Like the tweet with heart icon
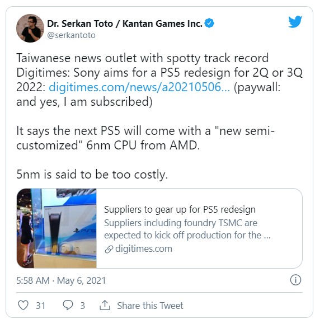315x319 pixels. click(23, 305)
